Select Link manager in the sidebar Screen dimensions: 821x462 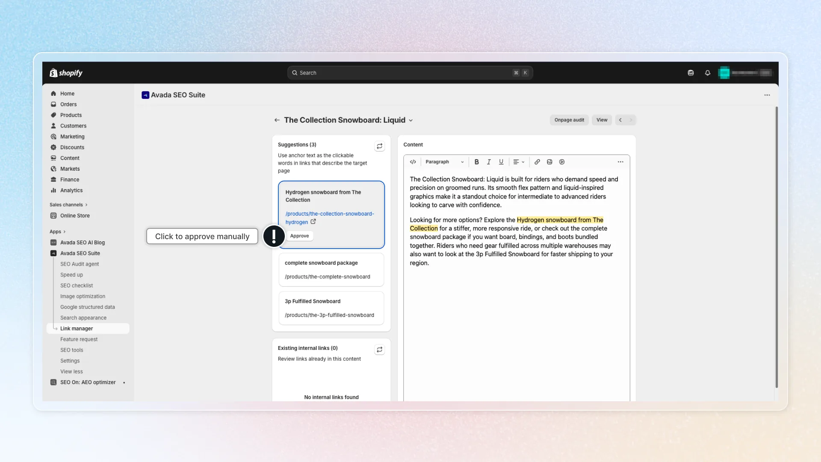tap(88, 329)
